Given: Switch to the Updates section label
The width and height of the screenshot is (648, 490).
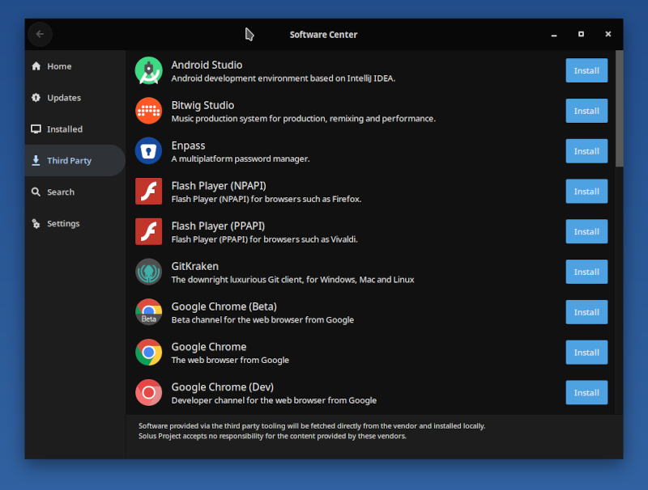Looking at the screenshot, I should point(64,98).
